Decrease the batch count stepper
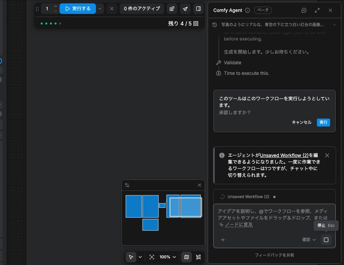The width and height of the screenshot is (344, 265). (x=56, y=11)
